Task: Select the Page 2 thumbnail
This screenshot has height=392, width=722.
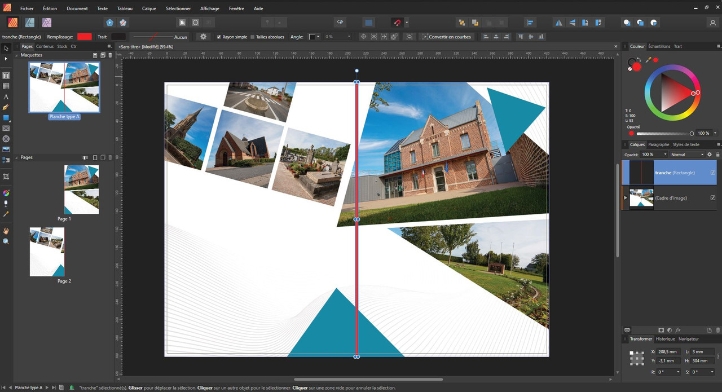Action: pos(47,252)
